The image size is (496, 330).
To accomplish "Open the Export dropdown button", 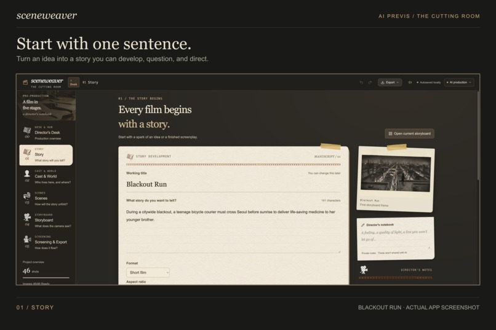I will coord(390,82).
